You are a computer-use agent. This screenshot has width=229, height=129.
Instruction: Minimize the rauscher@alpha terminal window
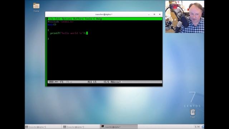click(x=149, y=14)
